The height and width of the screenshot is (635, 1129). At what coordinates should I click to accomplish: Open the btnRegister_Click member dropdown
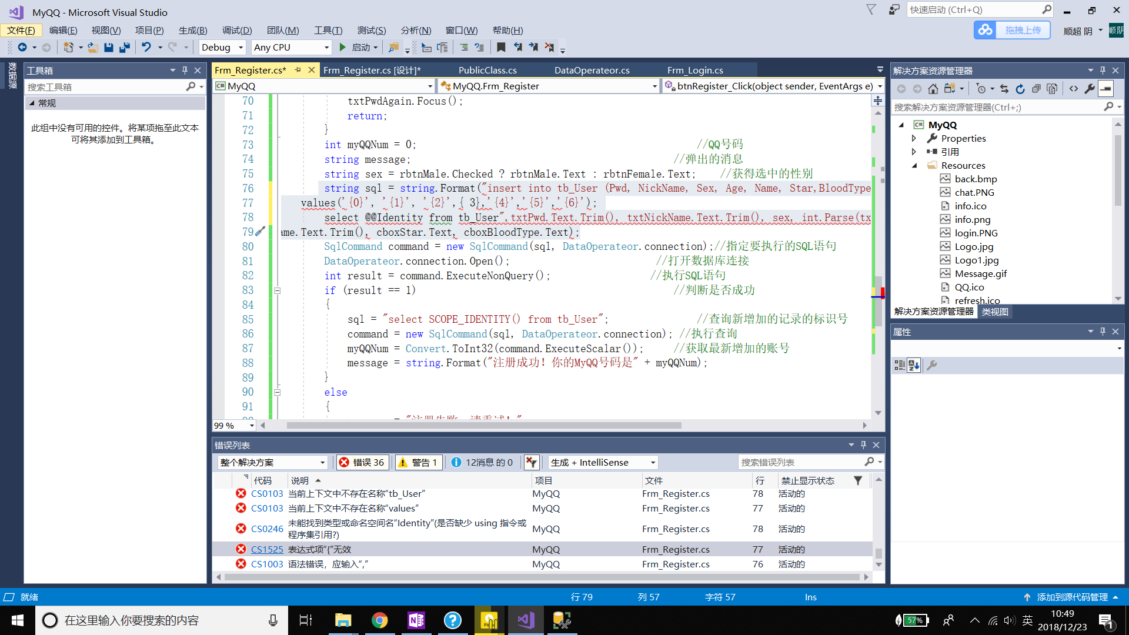(880, 86)
